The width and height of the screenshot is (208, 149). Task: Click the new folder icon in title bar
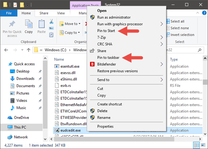[x=22, y=5]
